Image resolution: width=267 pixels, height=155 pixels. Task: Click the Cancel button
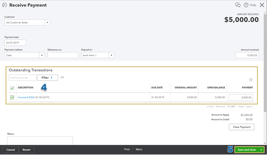coord(11,150)
